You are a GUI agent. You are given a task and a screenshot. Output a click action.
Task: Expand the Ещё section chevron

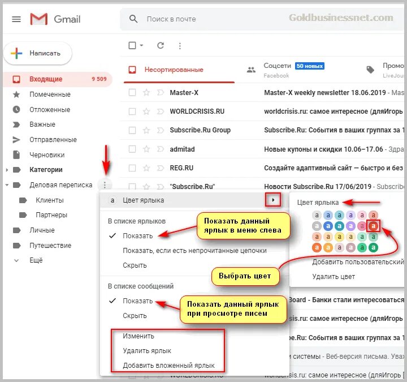tap(16, 260)
